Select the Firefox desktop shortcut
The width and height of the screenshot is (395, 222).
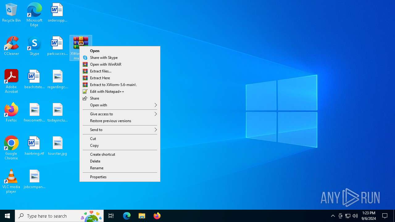point(11,113)
